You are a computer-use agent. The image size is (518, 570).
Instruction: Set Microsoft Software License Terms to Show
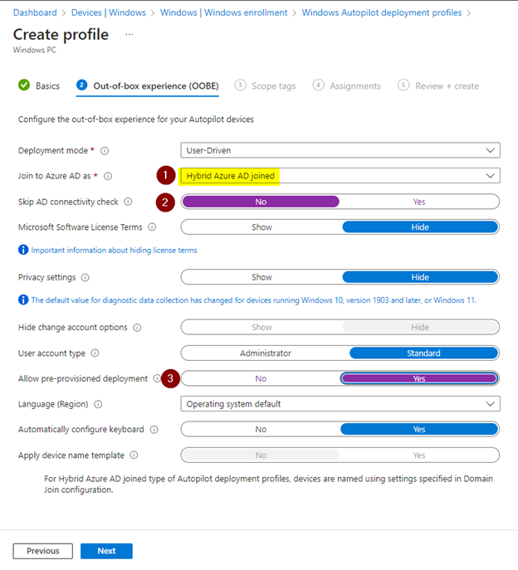(x=261, y=227)
